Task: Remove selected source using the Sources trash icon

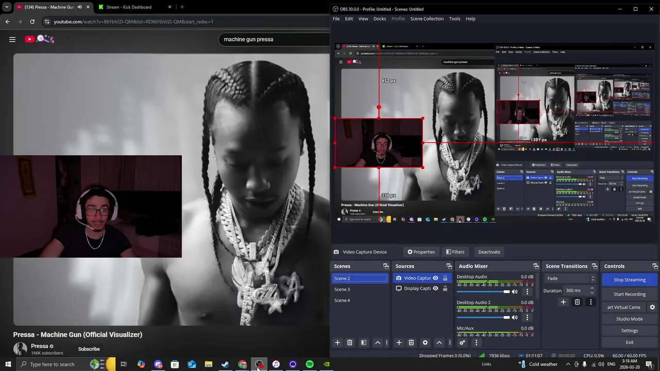Action: (x=411, y=343)
